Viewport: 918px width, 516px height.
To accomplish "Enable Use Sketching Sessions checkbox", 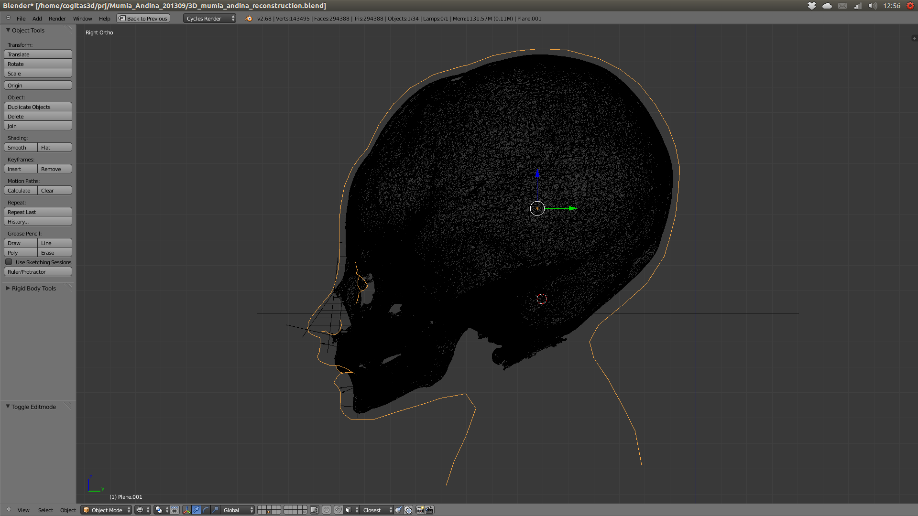I will click(x=9, y=262).
